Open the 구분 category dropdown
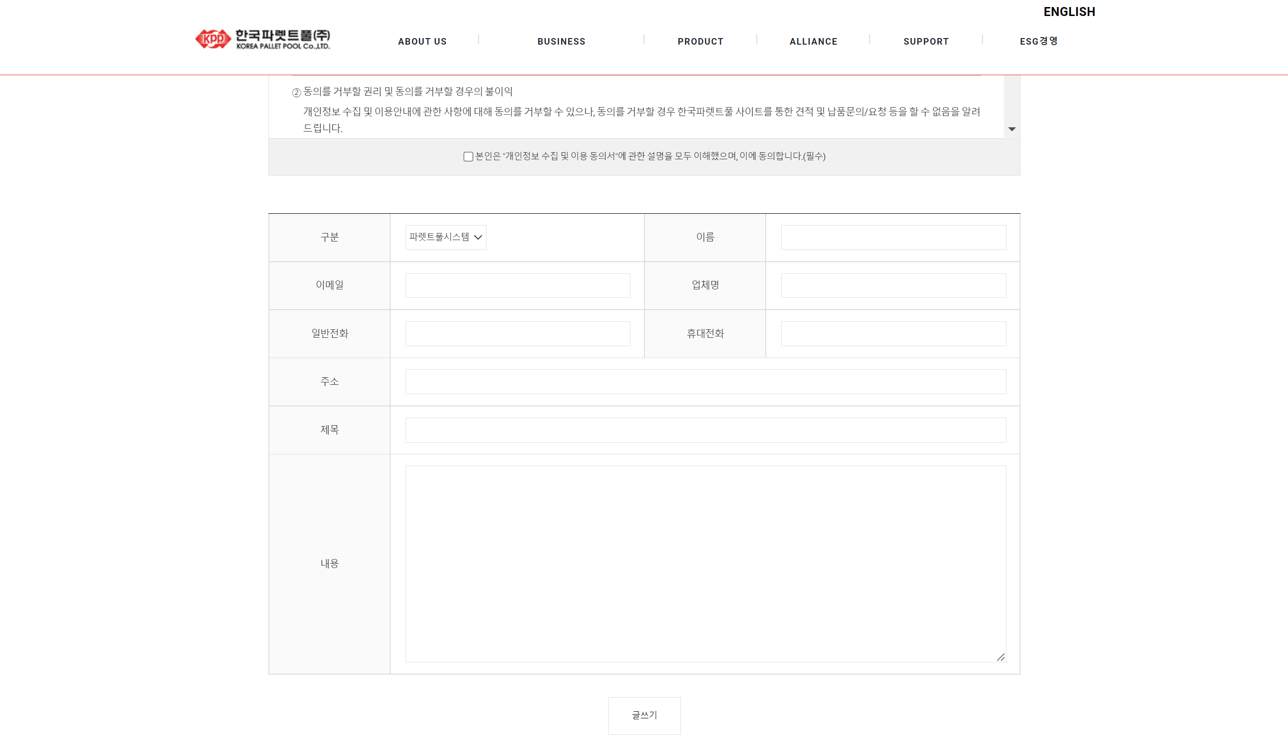The width and height of the screenshot is (1288, 739). click(x=445, y=237)
